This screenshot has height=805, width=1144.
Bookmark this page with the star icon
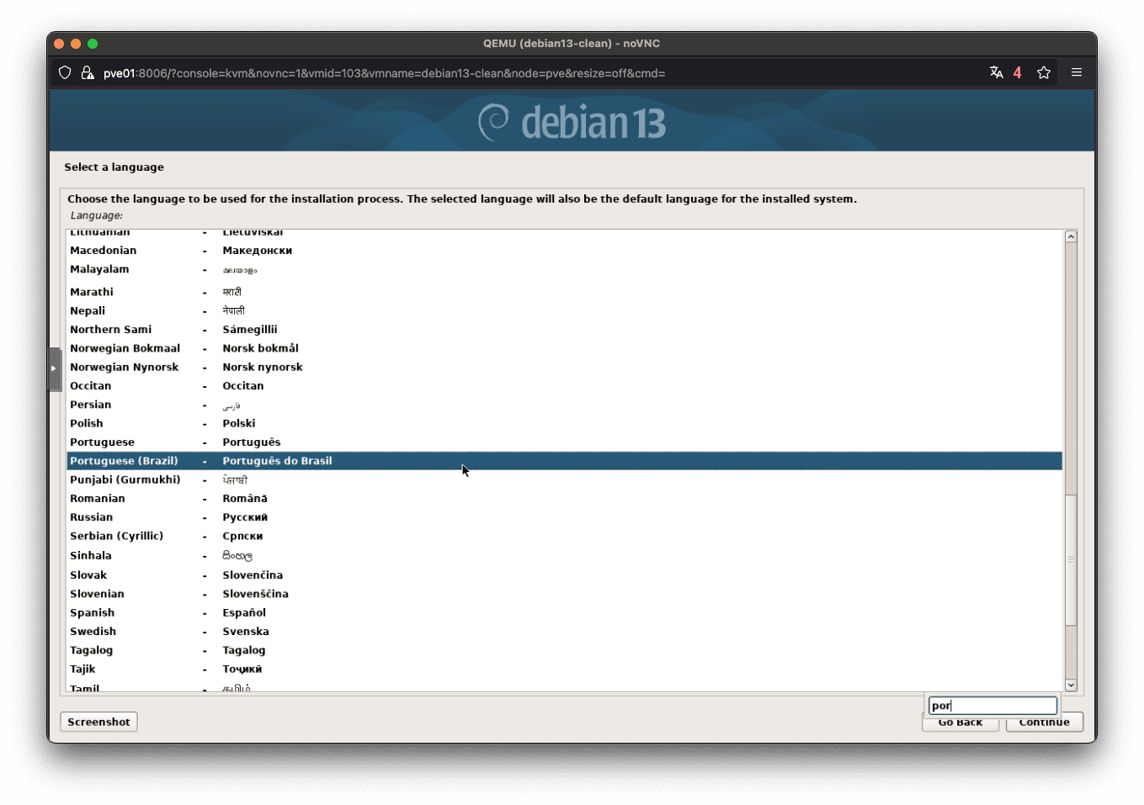(1044, 72)
